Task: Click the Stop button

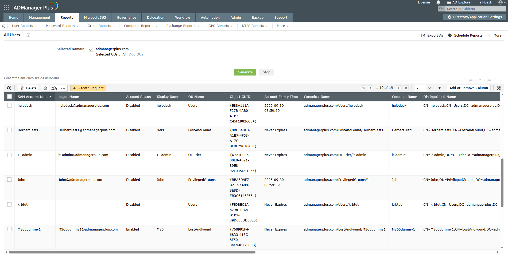Action: click(x=266, y=72)
